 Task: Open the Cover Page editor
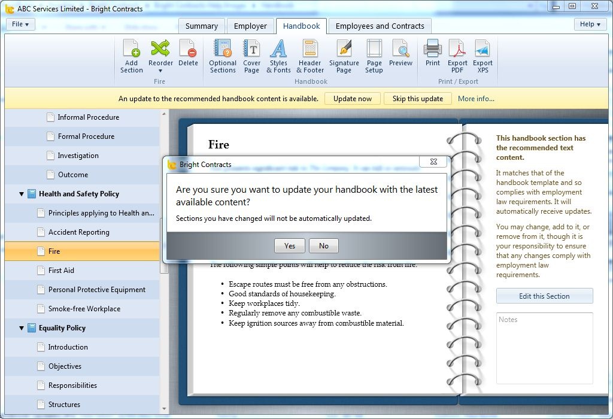pyautogui.click(x=251, y=56)
